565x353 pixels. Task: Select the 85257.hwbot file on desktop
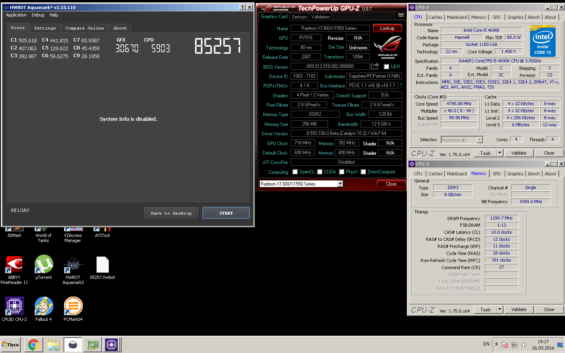[102, 267]
